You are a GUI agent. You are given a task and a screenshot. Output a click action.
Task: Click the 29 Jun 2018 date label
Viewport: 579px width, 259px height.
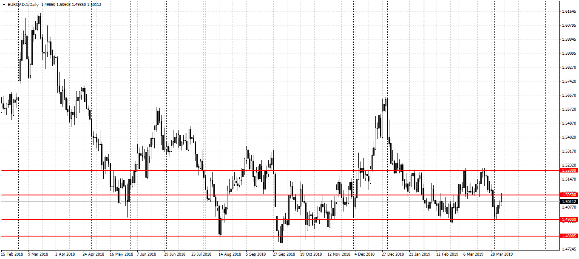175,254
